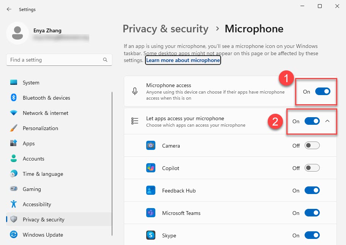Click the Microsoft Teams app icon

(151, 213)
